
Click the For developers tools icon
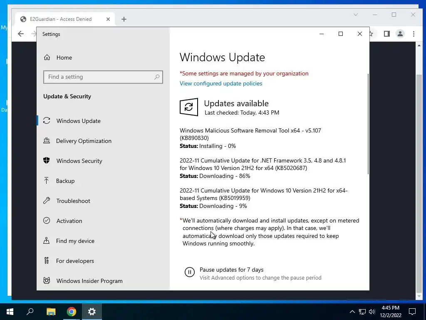click(x=47, y=261)
